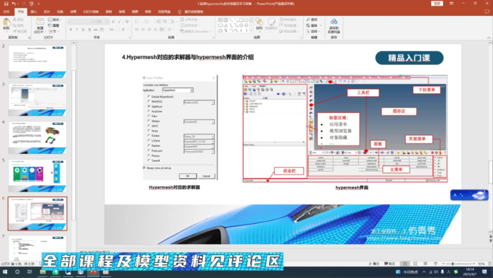Start slideshow from beginning in quick access toolbar
The height and width of the screenshot is (278, 493).
coord(31,3)
